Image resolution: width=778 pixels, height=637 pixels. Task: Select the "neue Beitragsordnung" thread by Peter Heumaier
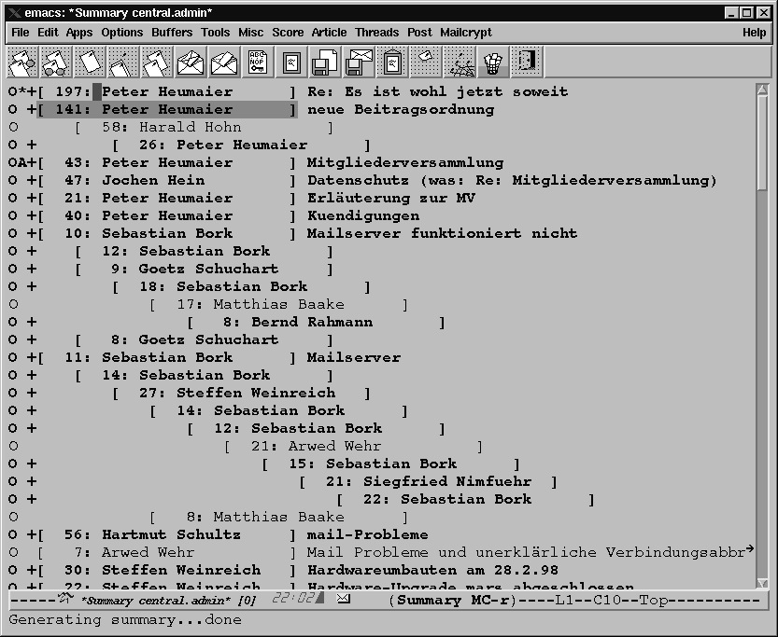[401, 110]
